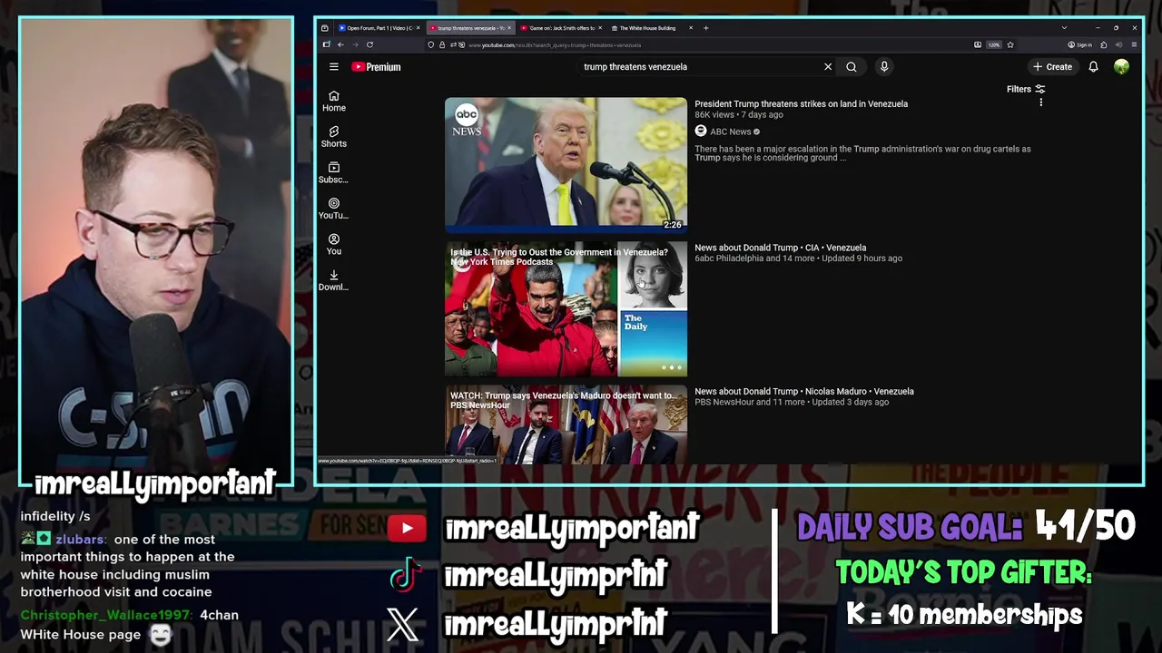1162x653 pixels.
Task: Open a new browser tab
Action: click(x=706, y=28)
